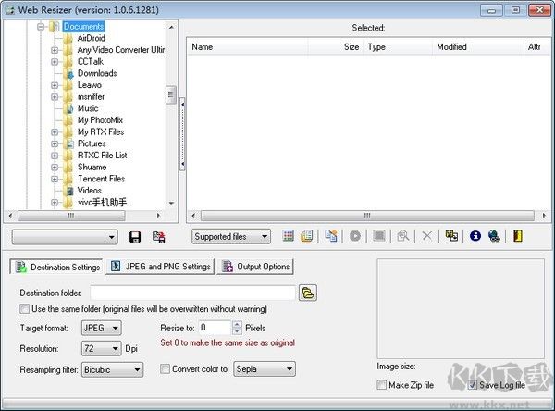Expand the CCTalk folder node

55,62
